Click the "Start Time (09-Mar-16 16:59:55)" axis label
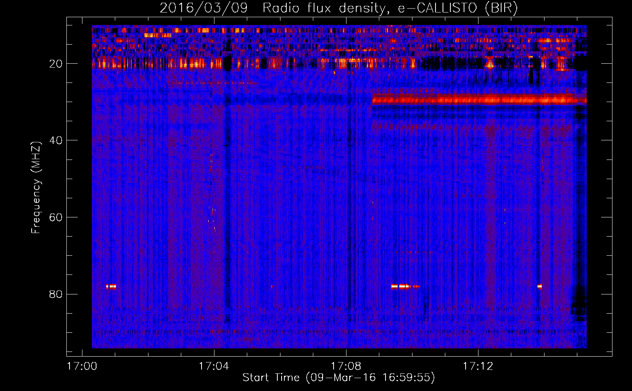This screenshot has width=632, height=391. [339, 378]
